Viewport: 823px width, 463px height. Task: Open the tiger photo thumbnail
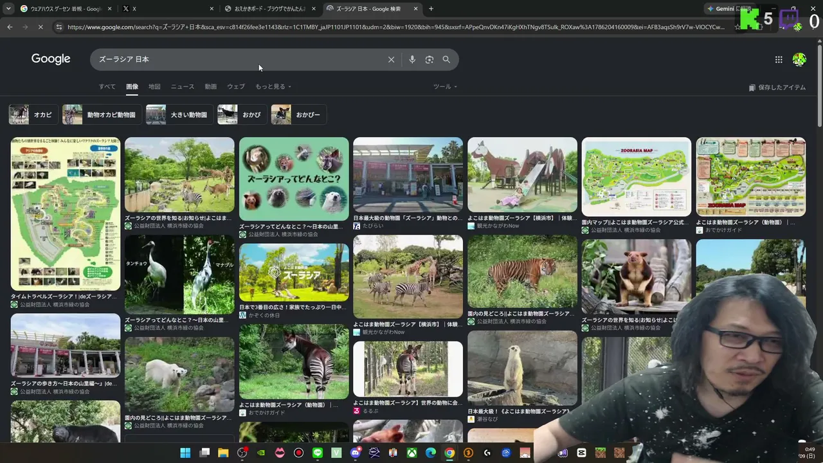pos(522,271)
